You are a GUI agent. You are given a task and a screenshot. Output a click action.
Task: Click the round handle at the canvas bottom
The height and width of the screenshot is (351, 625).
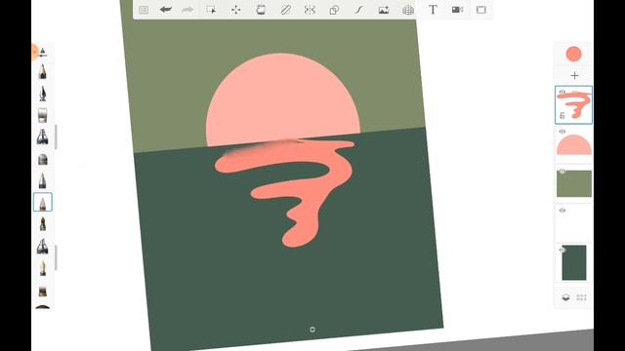[312, 330]
